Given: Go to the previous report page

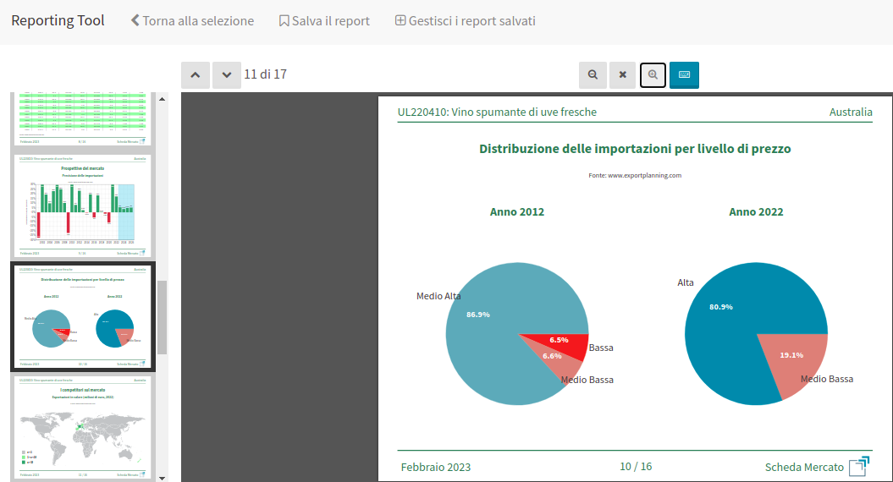Looking at the screenshot, I should coord(196,74).
